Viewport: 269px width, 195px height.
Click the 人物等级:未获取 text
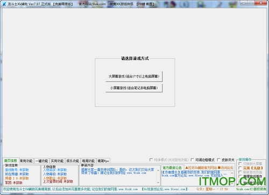click(55, 174)
